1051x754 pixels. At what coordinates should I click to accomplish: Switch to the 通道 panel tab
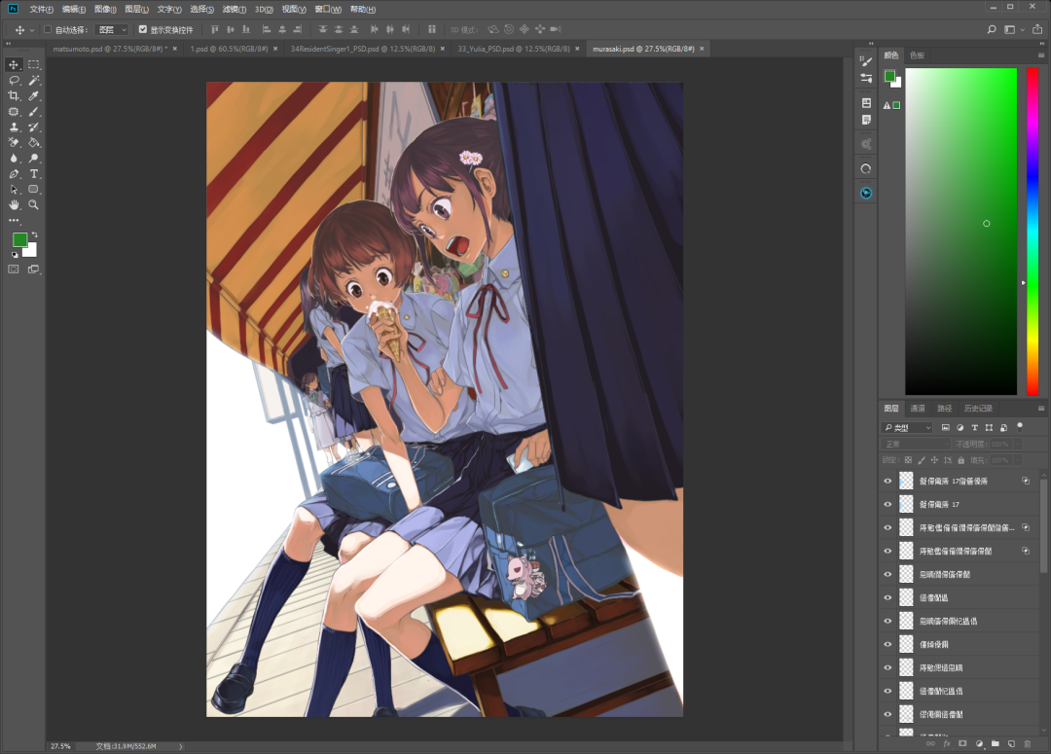pyautogui.click(x=918, y=409)
